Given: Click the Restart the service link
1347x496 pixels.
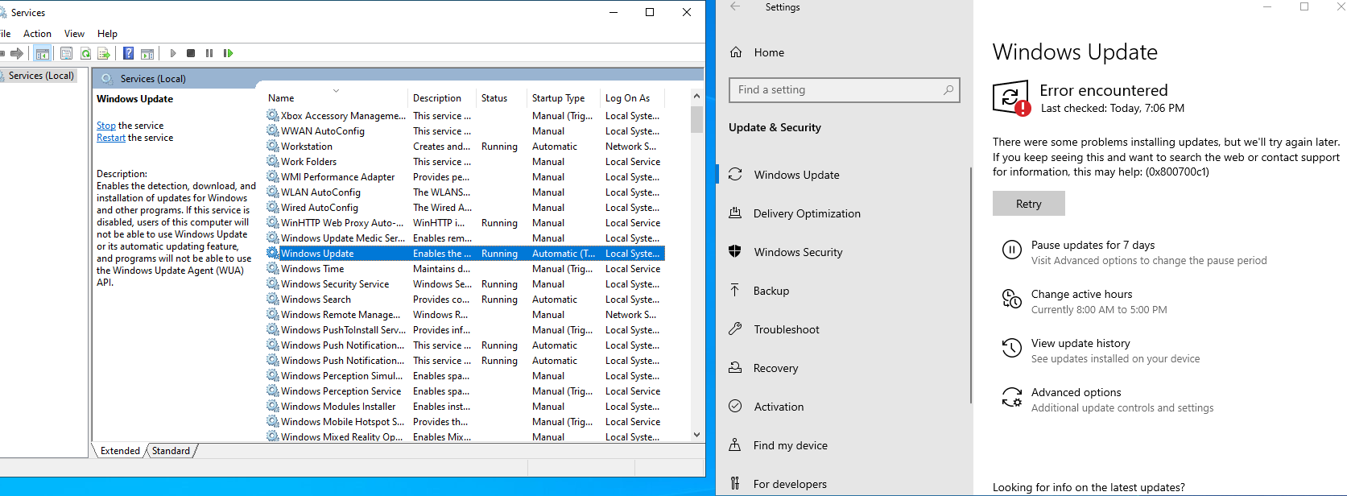Looking at the screenshot, I should point(110,138).
